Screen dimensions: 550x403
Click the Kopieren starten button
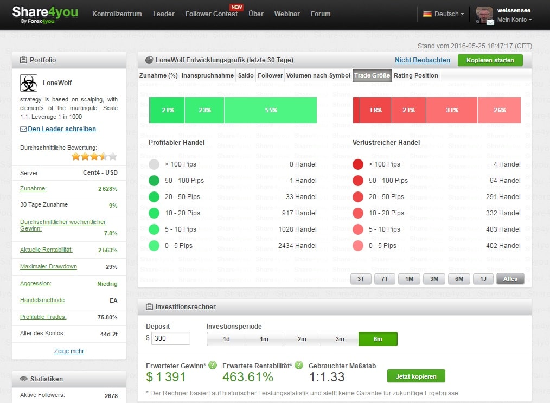pos(490,60)
